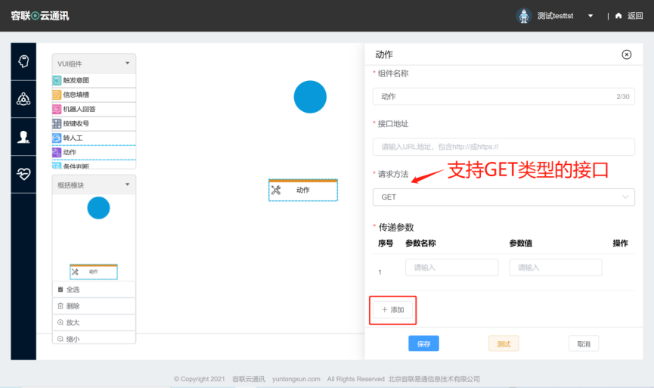Click the 触发意图 component row label
The height and width of the screenshot is (388, 654).
point(76,80)
